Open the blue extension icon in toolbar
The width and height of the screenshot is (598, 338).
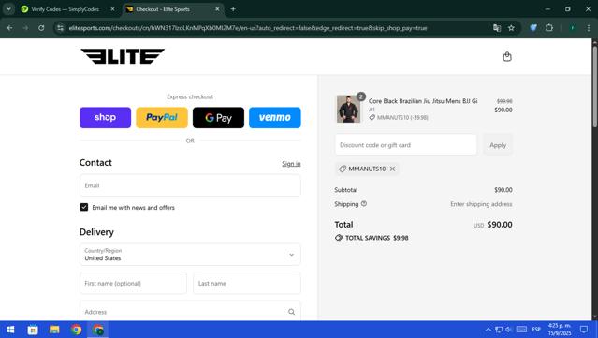click(x=533, y=27)
